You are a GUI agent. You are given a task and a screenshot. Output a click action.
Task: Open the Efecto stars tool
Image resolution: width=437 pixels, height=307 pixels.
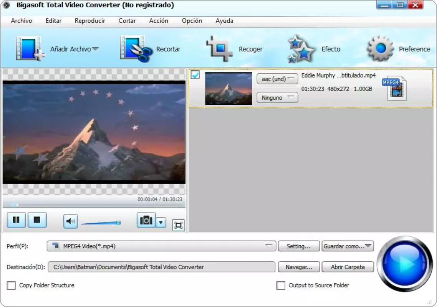(x=301, y=49)
